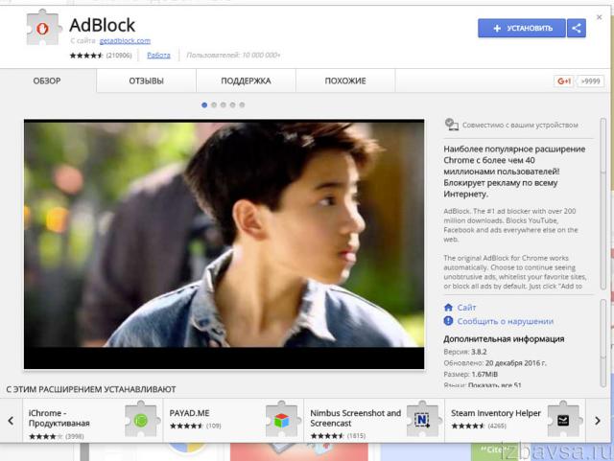Click the Сайт link
614x461 pixels.
point(467,308)
